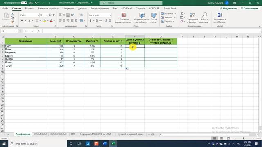Screen dimensions: 262x147
Task: Apply bold with the Ж button
Action: (22, 20)
